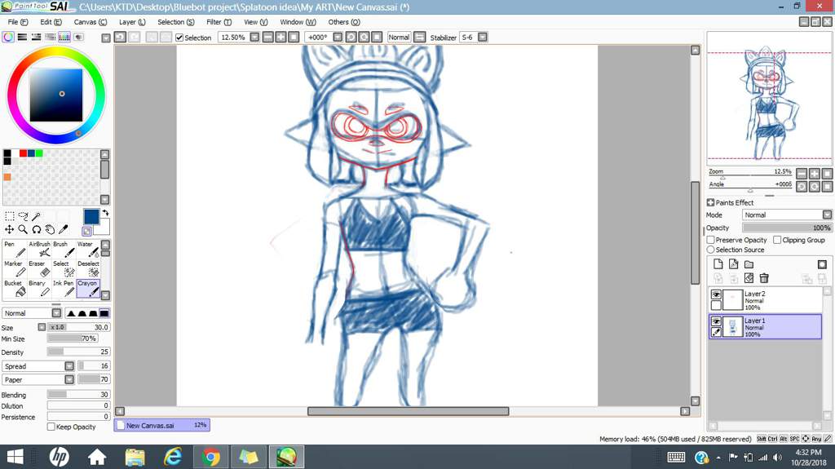Select Layer2 in the layer list
Screen dimensions: 835x469
click(766, 300)
